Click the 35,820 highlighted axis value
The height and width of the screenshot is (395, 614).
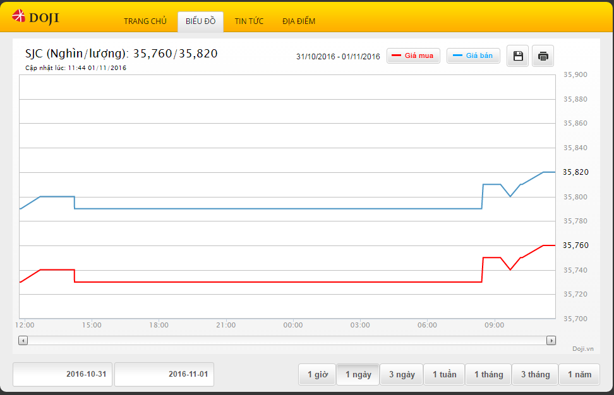click(x=575, y=172)
